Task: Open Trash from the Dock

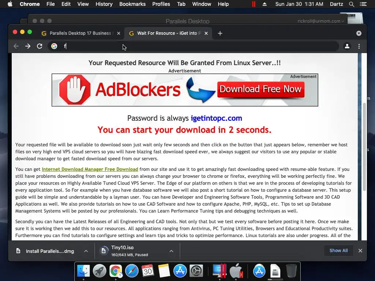Action: click(x=291, y=271)
